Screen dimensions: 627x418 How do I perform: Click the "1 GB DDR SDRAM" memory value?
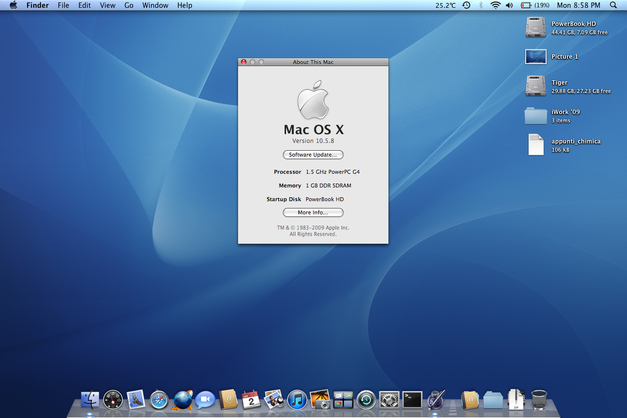click(328, 186)
